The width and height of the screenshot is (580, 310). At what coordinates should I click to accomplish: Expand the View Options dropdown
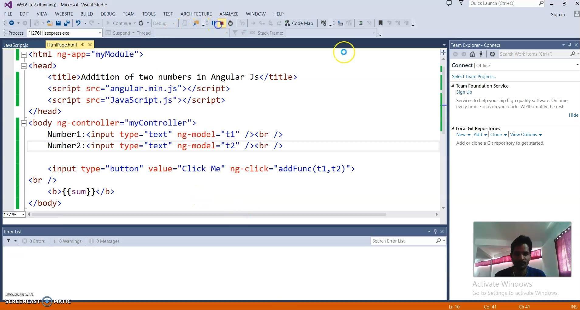[540, 135]
